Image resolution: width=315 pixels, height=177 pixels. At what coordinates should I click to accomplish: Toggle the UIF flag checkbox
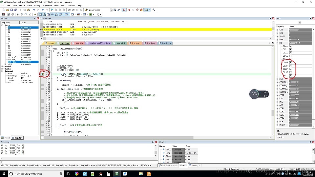coord(290,75)
